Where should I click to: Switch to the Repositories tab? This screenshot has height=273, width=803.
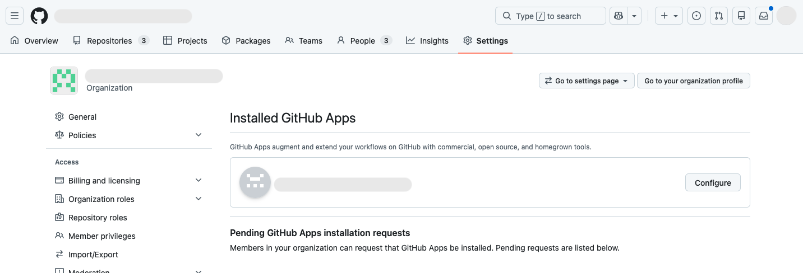111,41
